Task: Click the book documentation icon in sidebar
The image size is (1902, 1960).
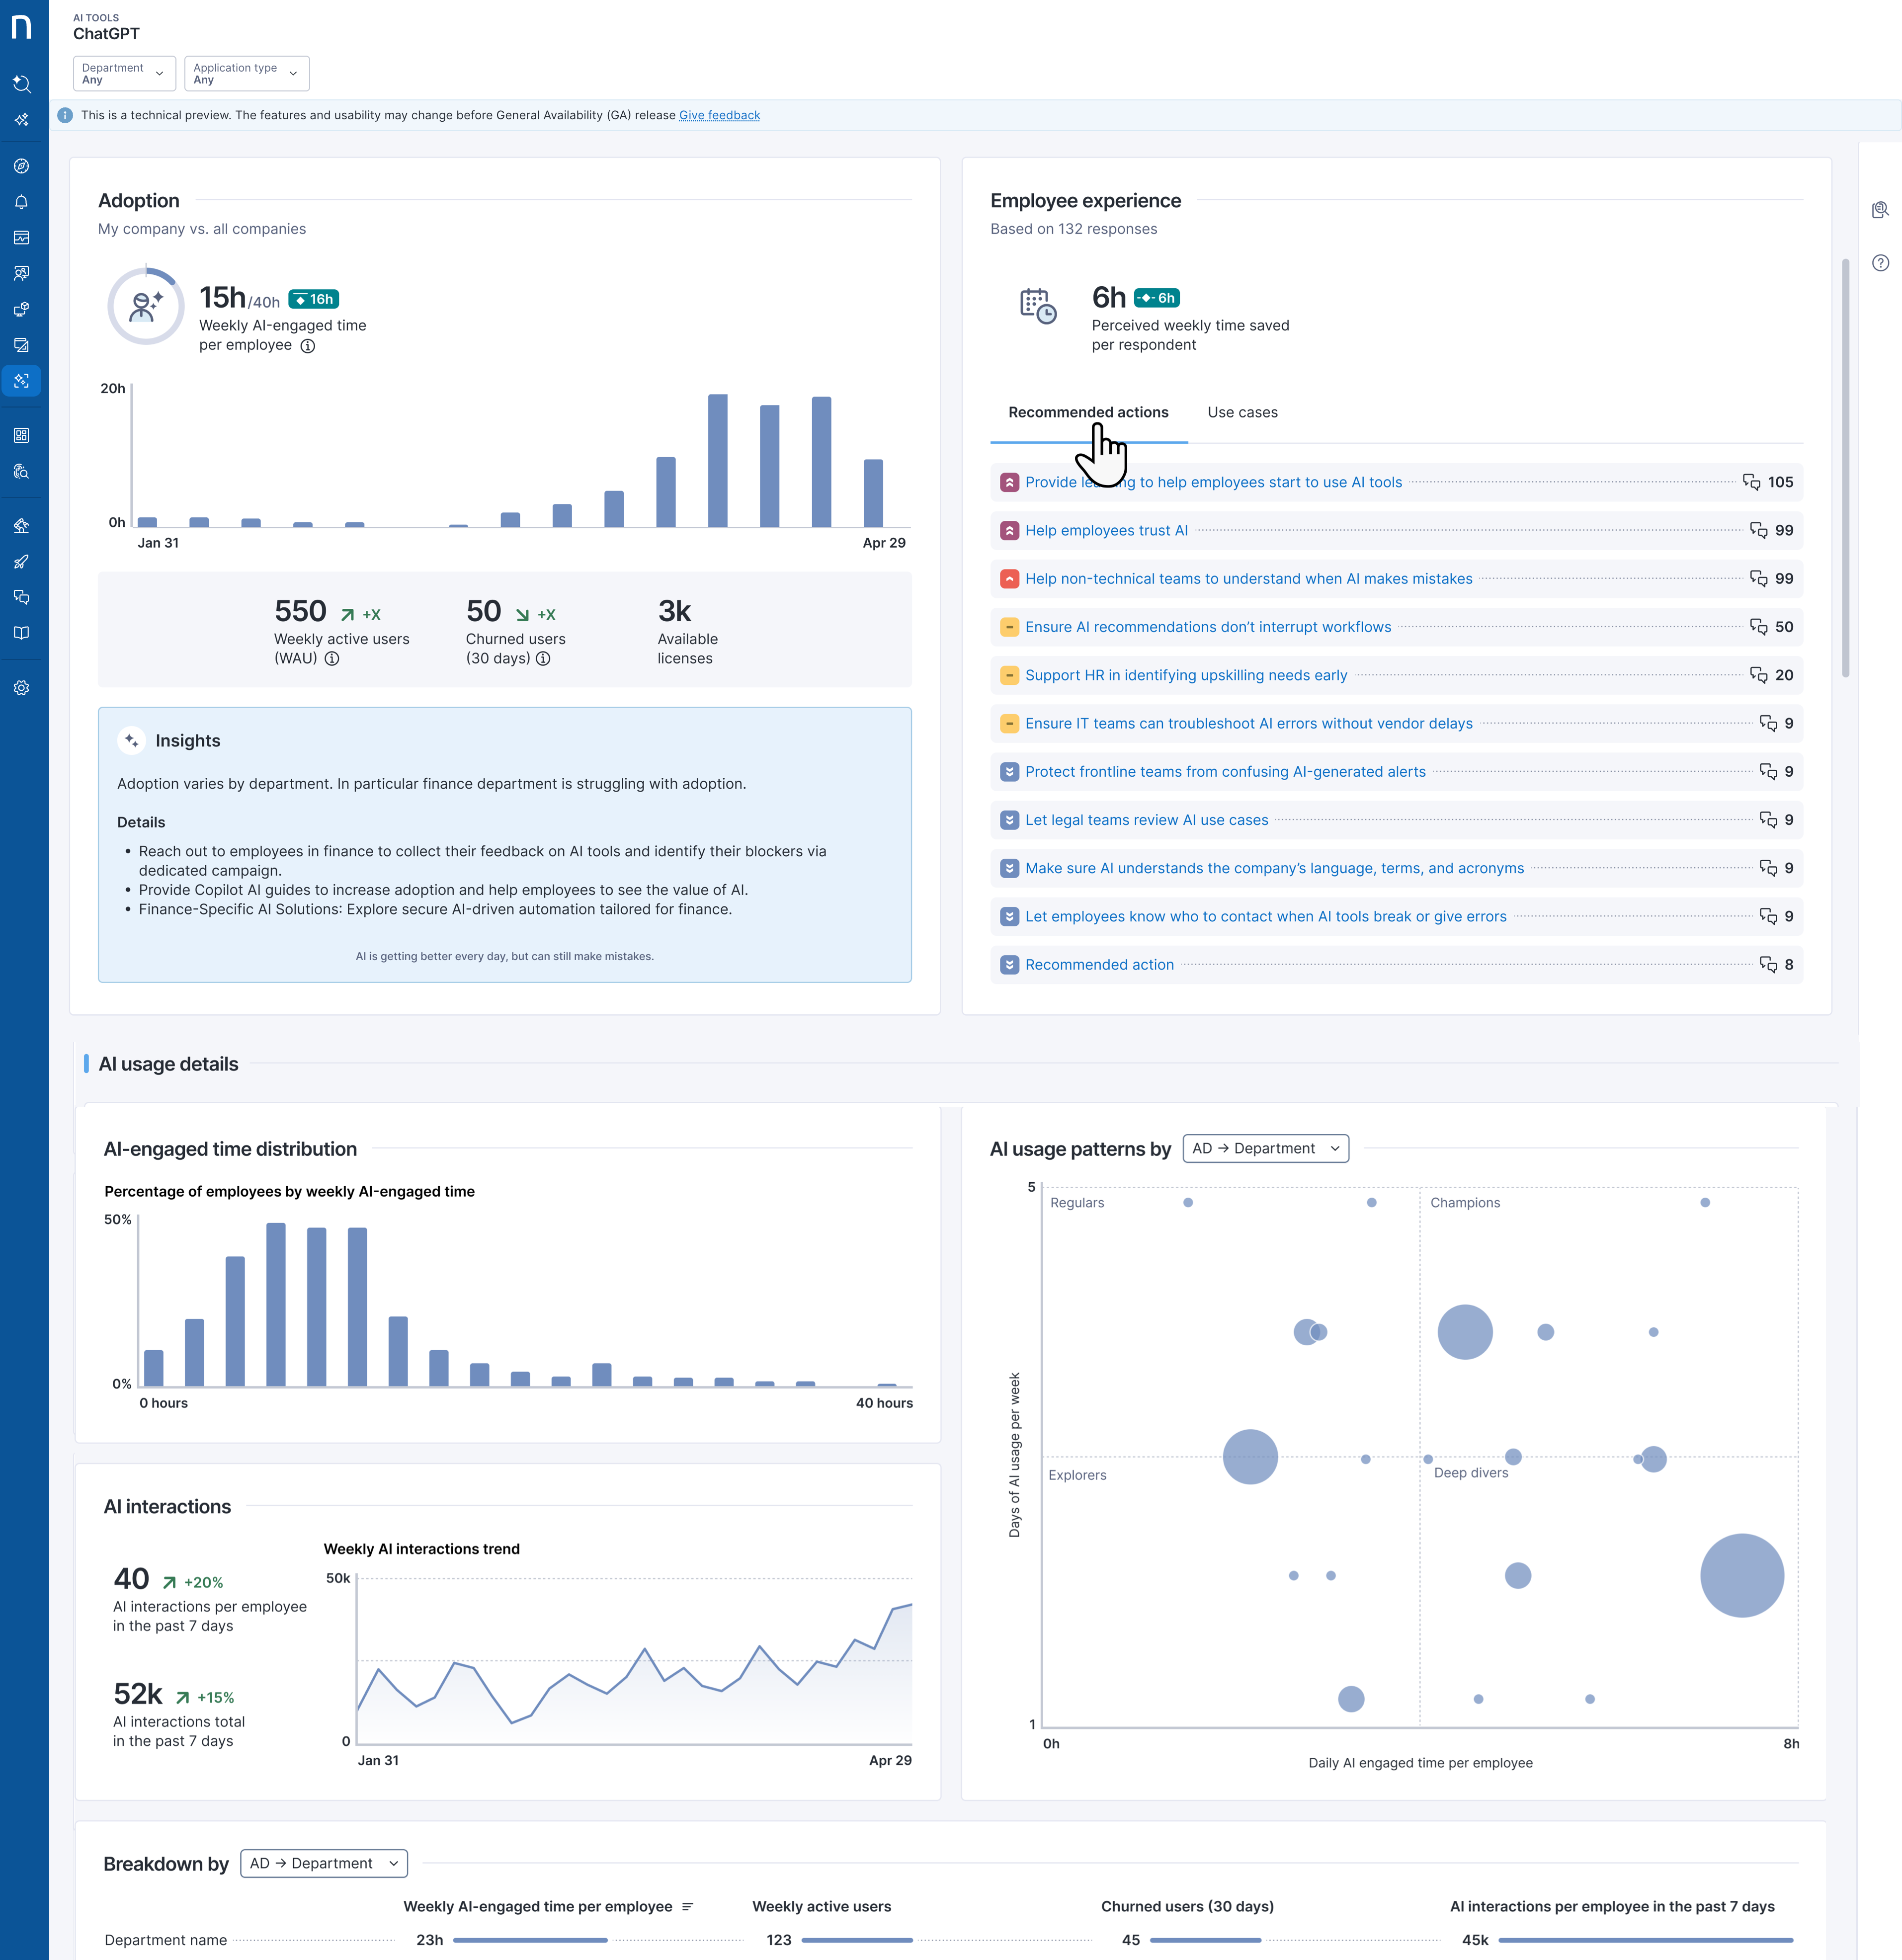Action: coord(21,633)
